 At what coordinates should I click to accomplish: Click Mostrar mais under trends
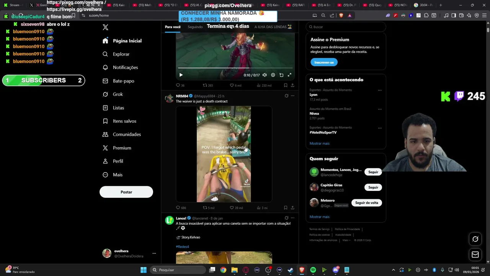click(320, 143)
